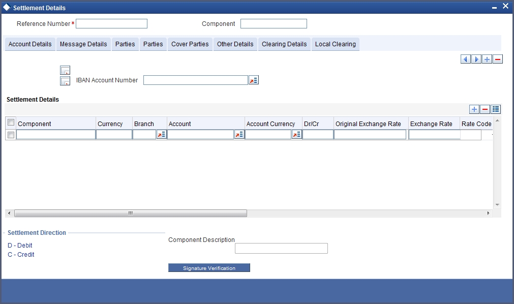The width and height of the screenshot is (514, 304).
Task: Switch to Message Details tab
Action: point(83,44)
